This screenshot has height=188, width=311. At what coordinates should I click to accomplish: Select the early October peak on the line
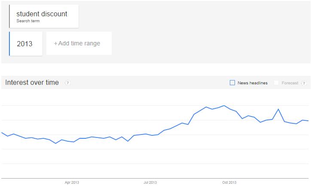click(224, 106)
